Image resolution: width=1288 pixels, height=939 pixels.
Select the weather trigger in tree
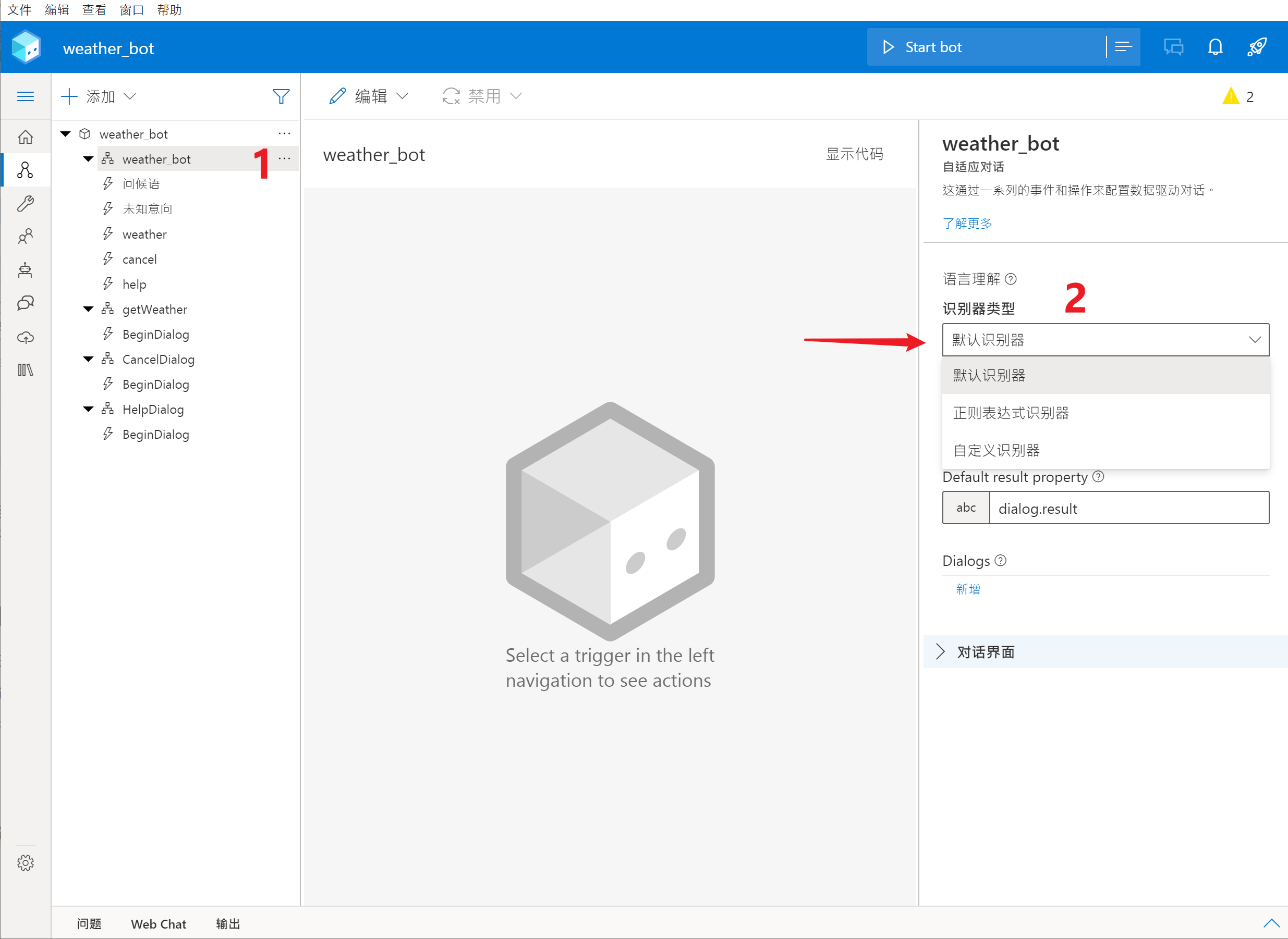coord(144,234)
